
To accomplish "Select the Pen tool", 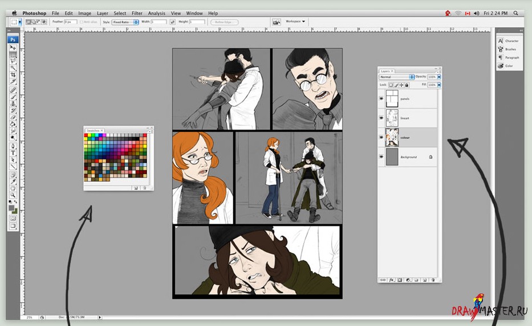I will tap(13, 146).
